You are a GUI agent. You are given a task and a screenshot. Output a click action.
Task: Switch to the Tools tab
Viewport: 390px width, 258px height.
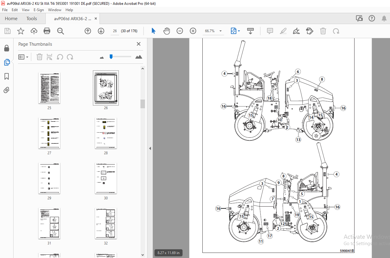tap(32, 19)
